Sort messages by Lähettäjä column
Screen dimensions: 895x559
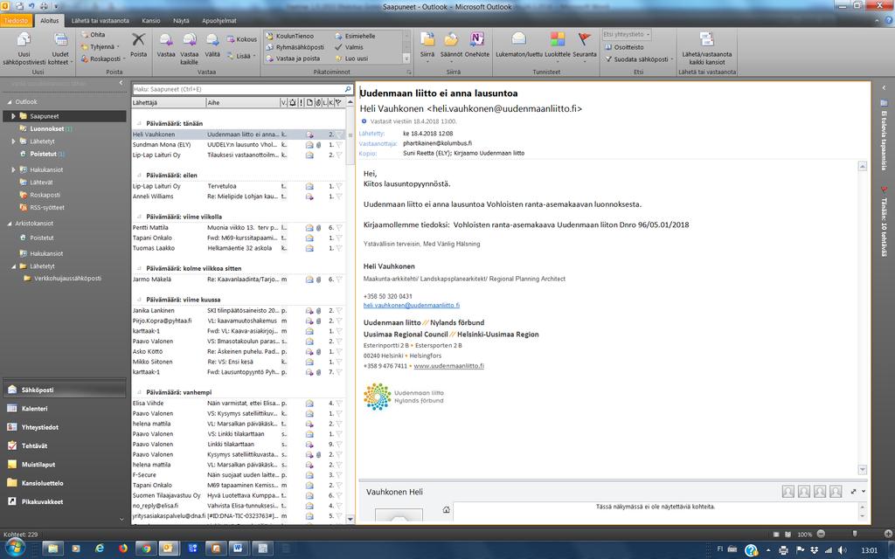tap(169, 103)
